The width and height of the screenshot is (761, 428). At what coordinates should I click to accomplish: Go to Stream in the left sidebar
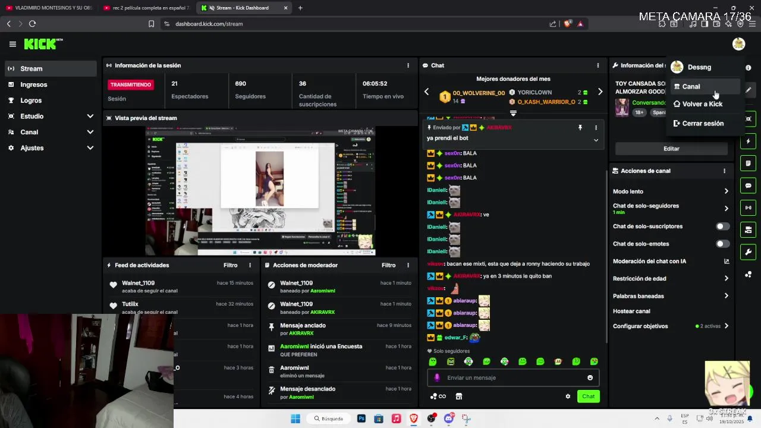coord(51,68)
